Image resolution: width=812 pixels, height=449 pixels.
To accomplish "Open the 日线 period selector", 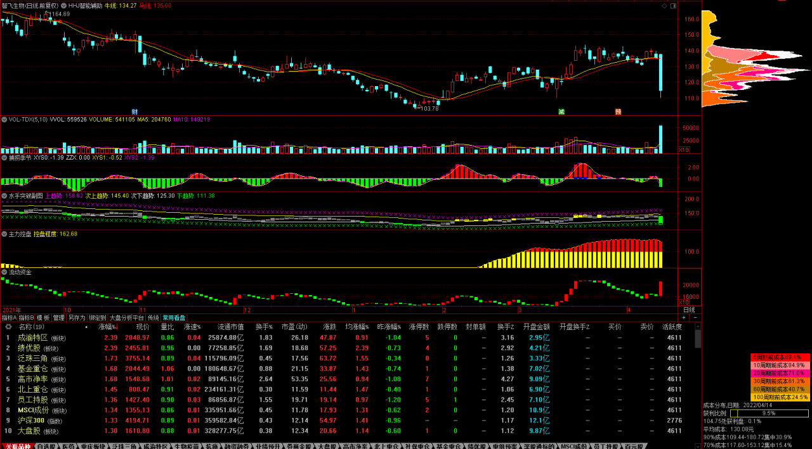I will (688, 310).
